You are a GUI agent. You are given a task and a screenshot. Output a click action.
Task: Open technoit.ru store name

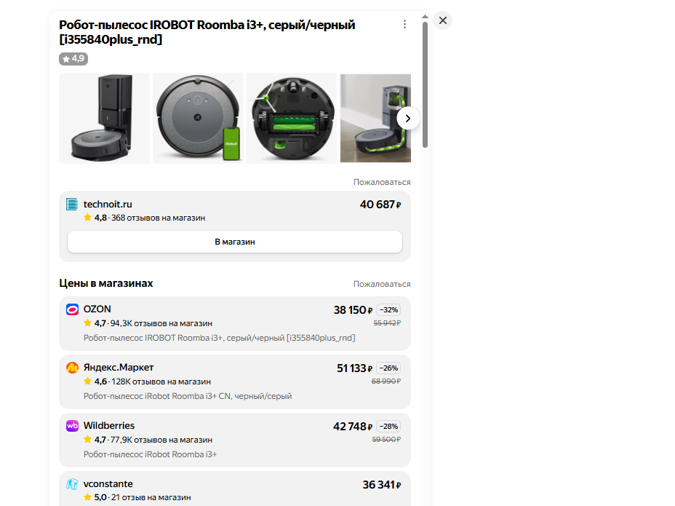(x=108, y=205)
